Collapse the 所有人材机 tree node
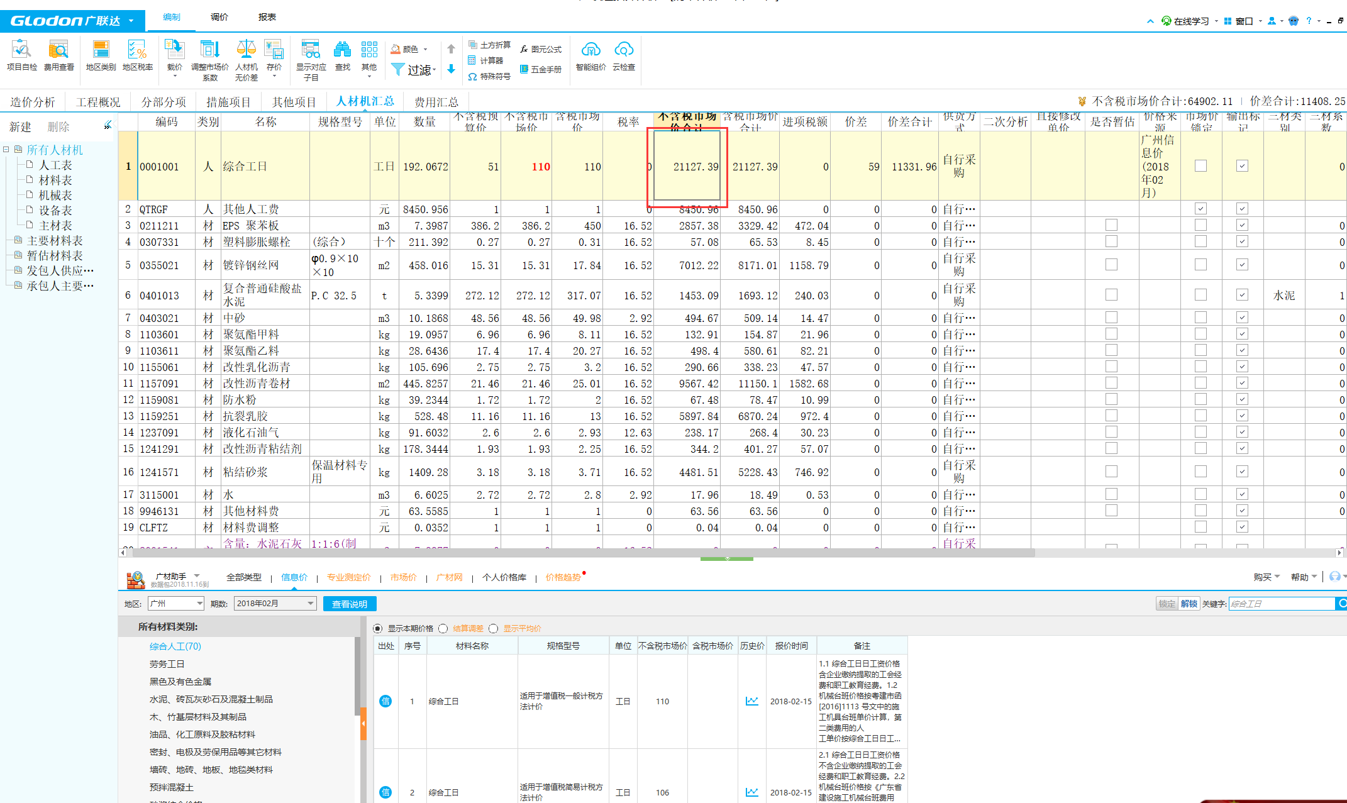This screenshot has width=1347, height=803. point(6,150)
